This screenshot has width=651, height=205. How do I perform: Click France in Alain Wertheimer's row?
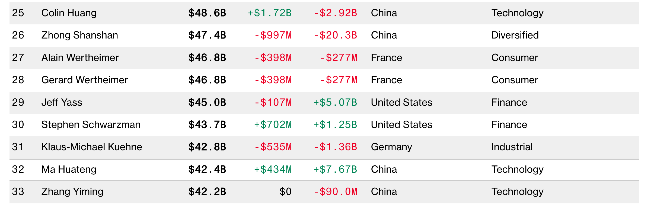coord(387,58)
